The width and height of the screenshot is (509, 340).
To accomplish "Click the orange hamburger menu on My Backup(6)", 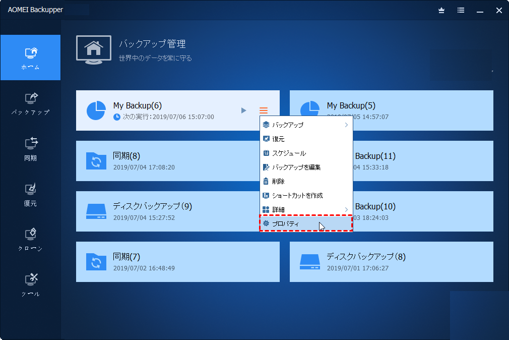I will tap(264, 110).
